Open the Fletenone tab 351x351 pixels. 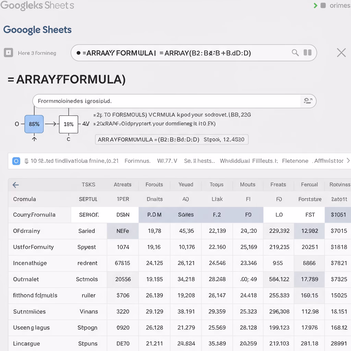295,161
